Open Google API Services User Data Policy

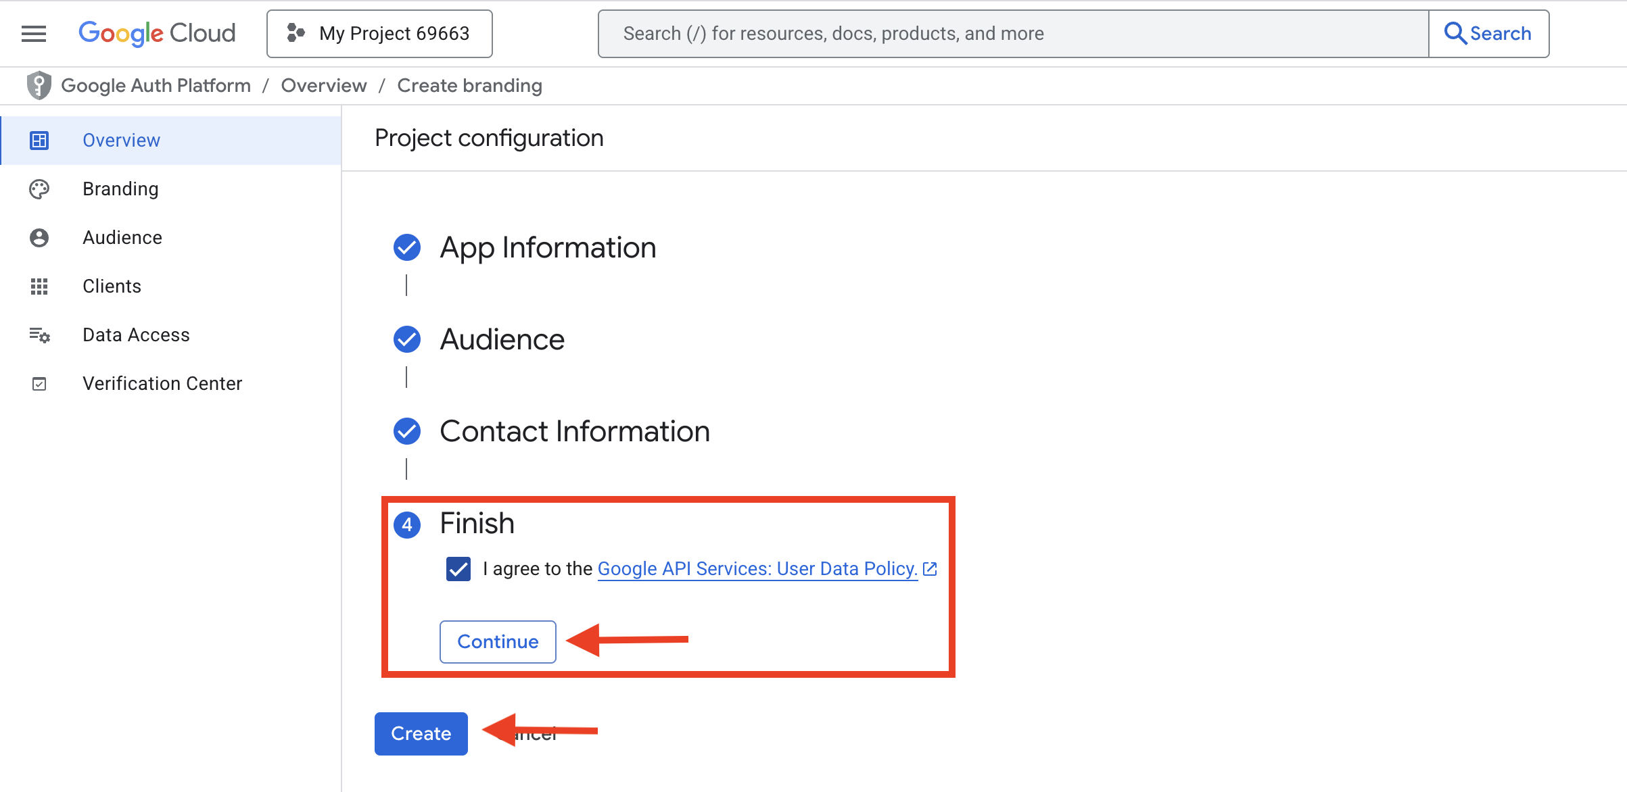(757, 569)
